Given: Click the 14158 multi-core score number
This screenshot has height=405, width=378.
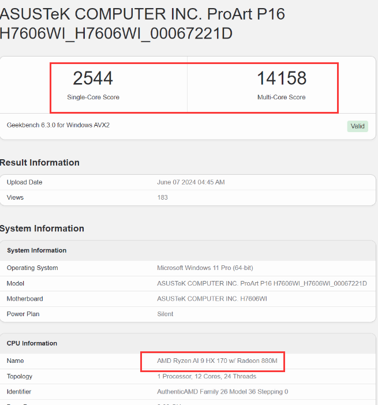Looking at the screenshot, I should coord(281,78).
